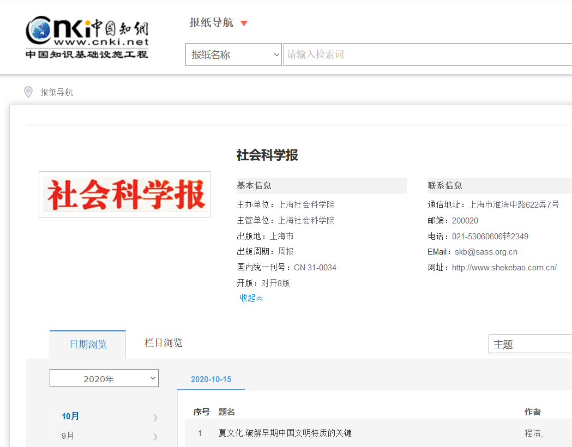Click the 请输入检索词 search input
572x447 pixels.
click(x=428, y=55)
